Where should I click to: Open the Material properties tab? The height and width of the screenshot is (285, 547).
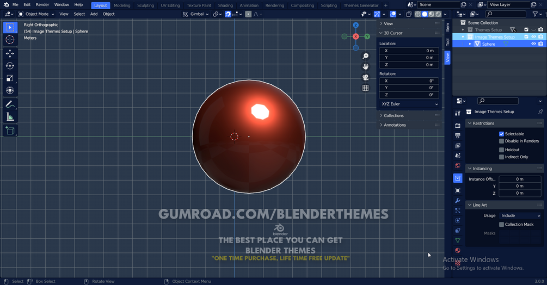click(x=458, y=251)
